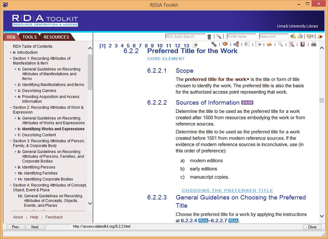Go to page 2 of the chapter
The image size is (328, 239).
110,46
